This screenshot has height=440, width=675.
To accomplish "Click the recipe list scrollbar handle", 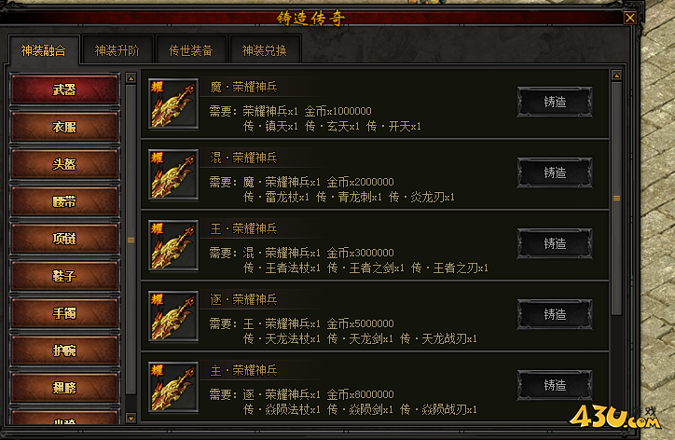I will point(616,198).
